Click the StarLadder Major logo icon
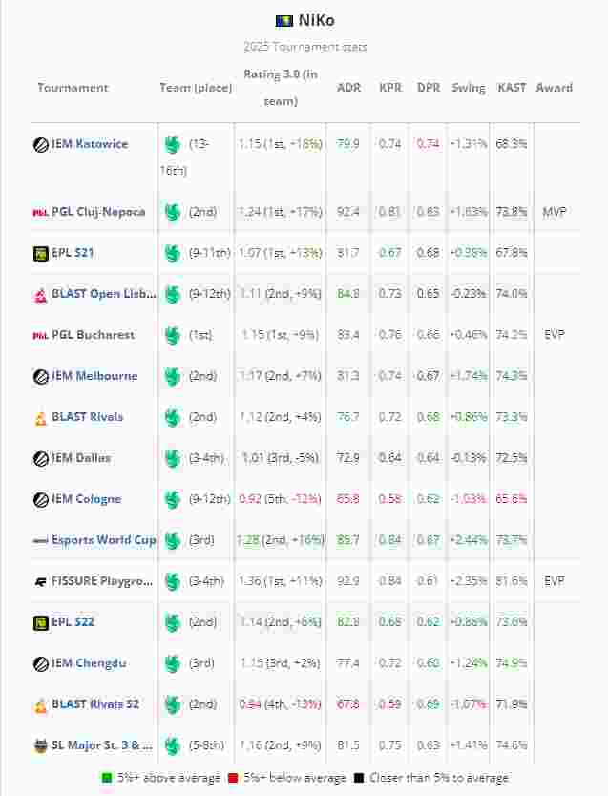Screen dimensions: 608x796 (x=41, y=745)
